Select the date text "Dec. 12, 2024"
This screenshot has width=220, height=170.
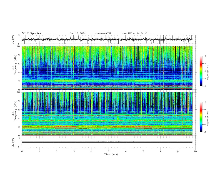[77, 33]
